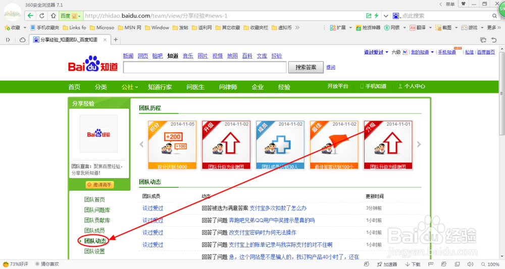Image resolution: width=505 pixels, height=269 pixels.
Task: Expand more bookmarks chevron
Action: click(297, 28)
